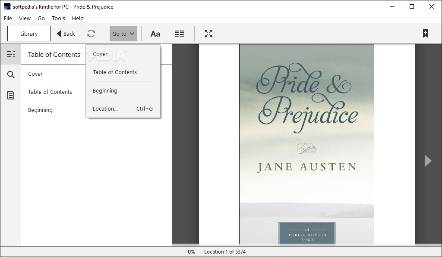
Task: Open the Tools menu
Action: pyautogui.click(x=58, y=18)
